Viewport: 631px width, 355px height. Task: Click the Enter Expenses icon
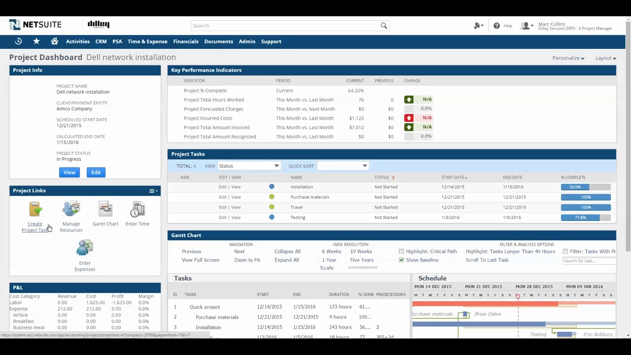click(x=85, y=248)
